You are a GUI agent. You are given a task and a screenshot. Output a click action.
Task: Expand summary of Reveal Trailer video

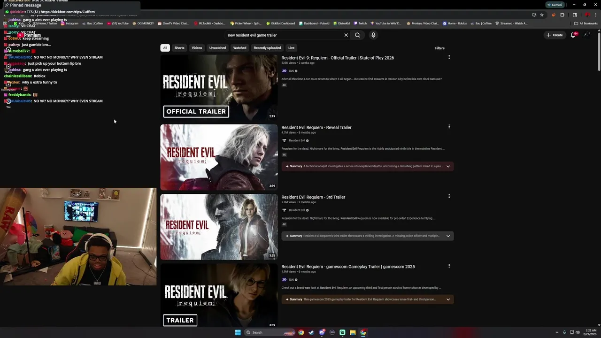[x=448, y=166]
